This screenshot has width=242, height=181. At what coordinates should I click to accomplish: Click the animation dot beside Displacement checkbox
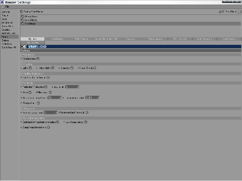21,59
